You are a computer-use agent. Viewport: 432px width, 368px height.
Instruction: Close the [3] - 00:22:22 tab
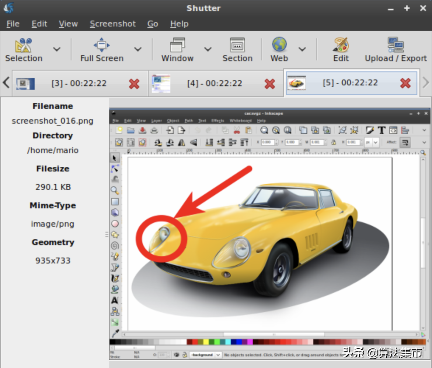pos(134,84)
